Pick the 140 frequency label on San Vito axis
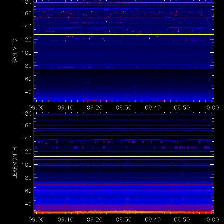The image size is (224, 224). pos(27,26)
